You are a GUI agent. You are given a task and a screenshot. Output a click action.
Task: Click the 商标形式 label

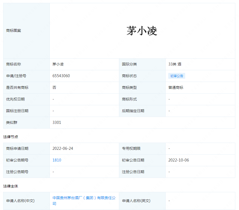tap(129, 99)
